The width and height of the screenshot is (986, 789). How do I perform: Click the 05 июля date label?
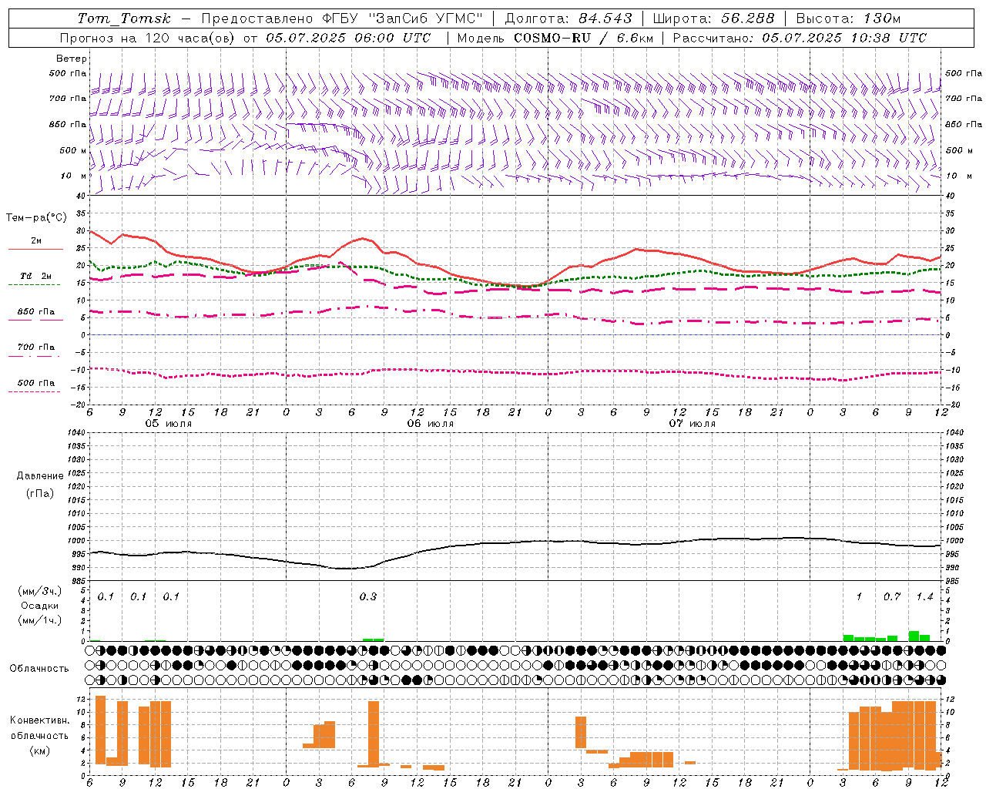(x=169, y=424)
